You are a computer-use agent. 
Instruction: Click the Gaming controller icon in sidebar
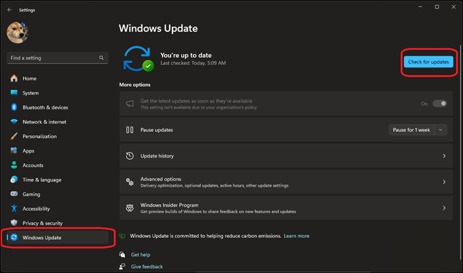(x=14, y=194)
